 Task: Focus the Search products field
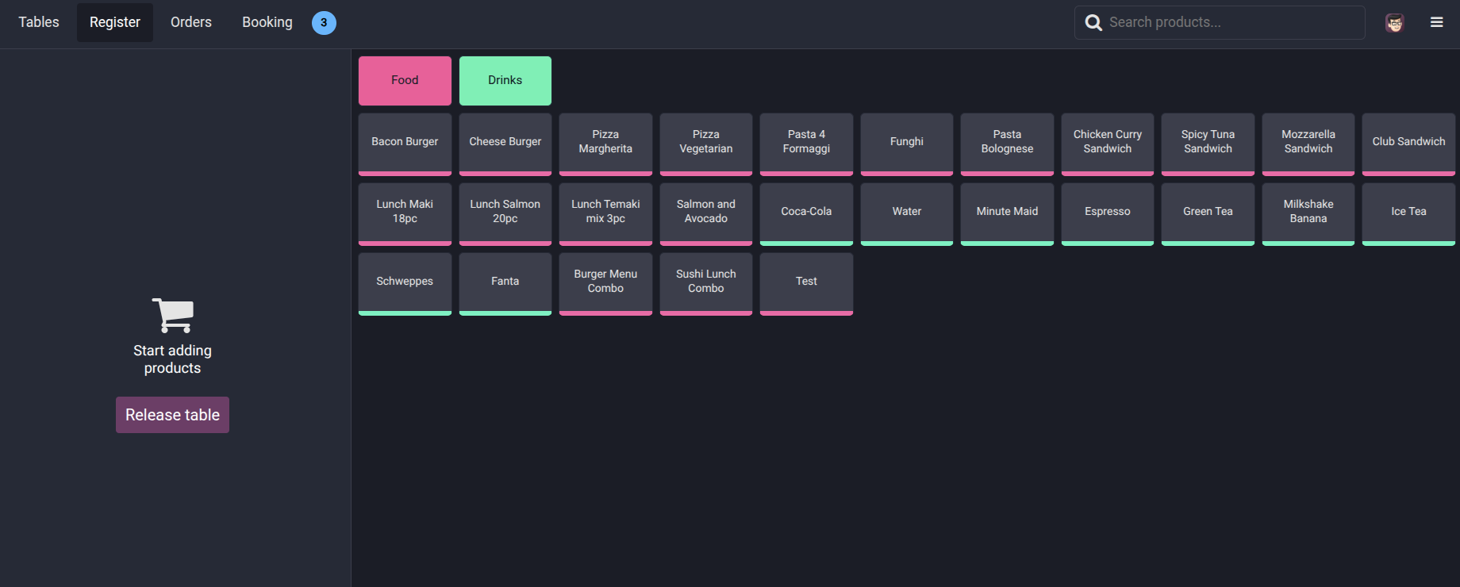(1220, 22)
